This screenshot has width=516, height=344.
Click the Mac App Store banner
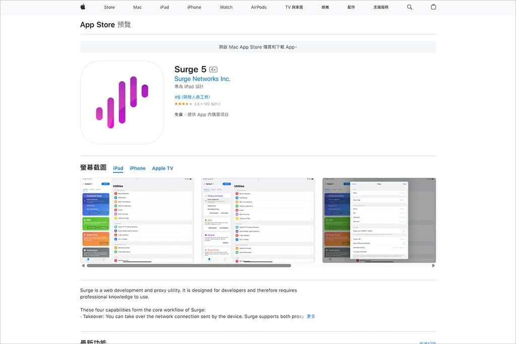tap(258, 47)
